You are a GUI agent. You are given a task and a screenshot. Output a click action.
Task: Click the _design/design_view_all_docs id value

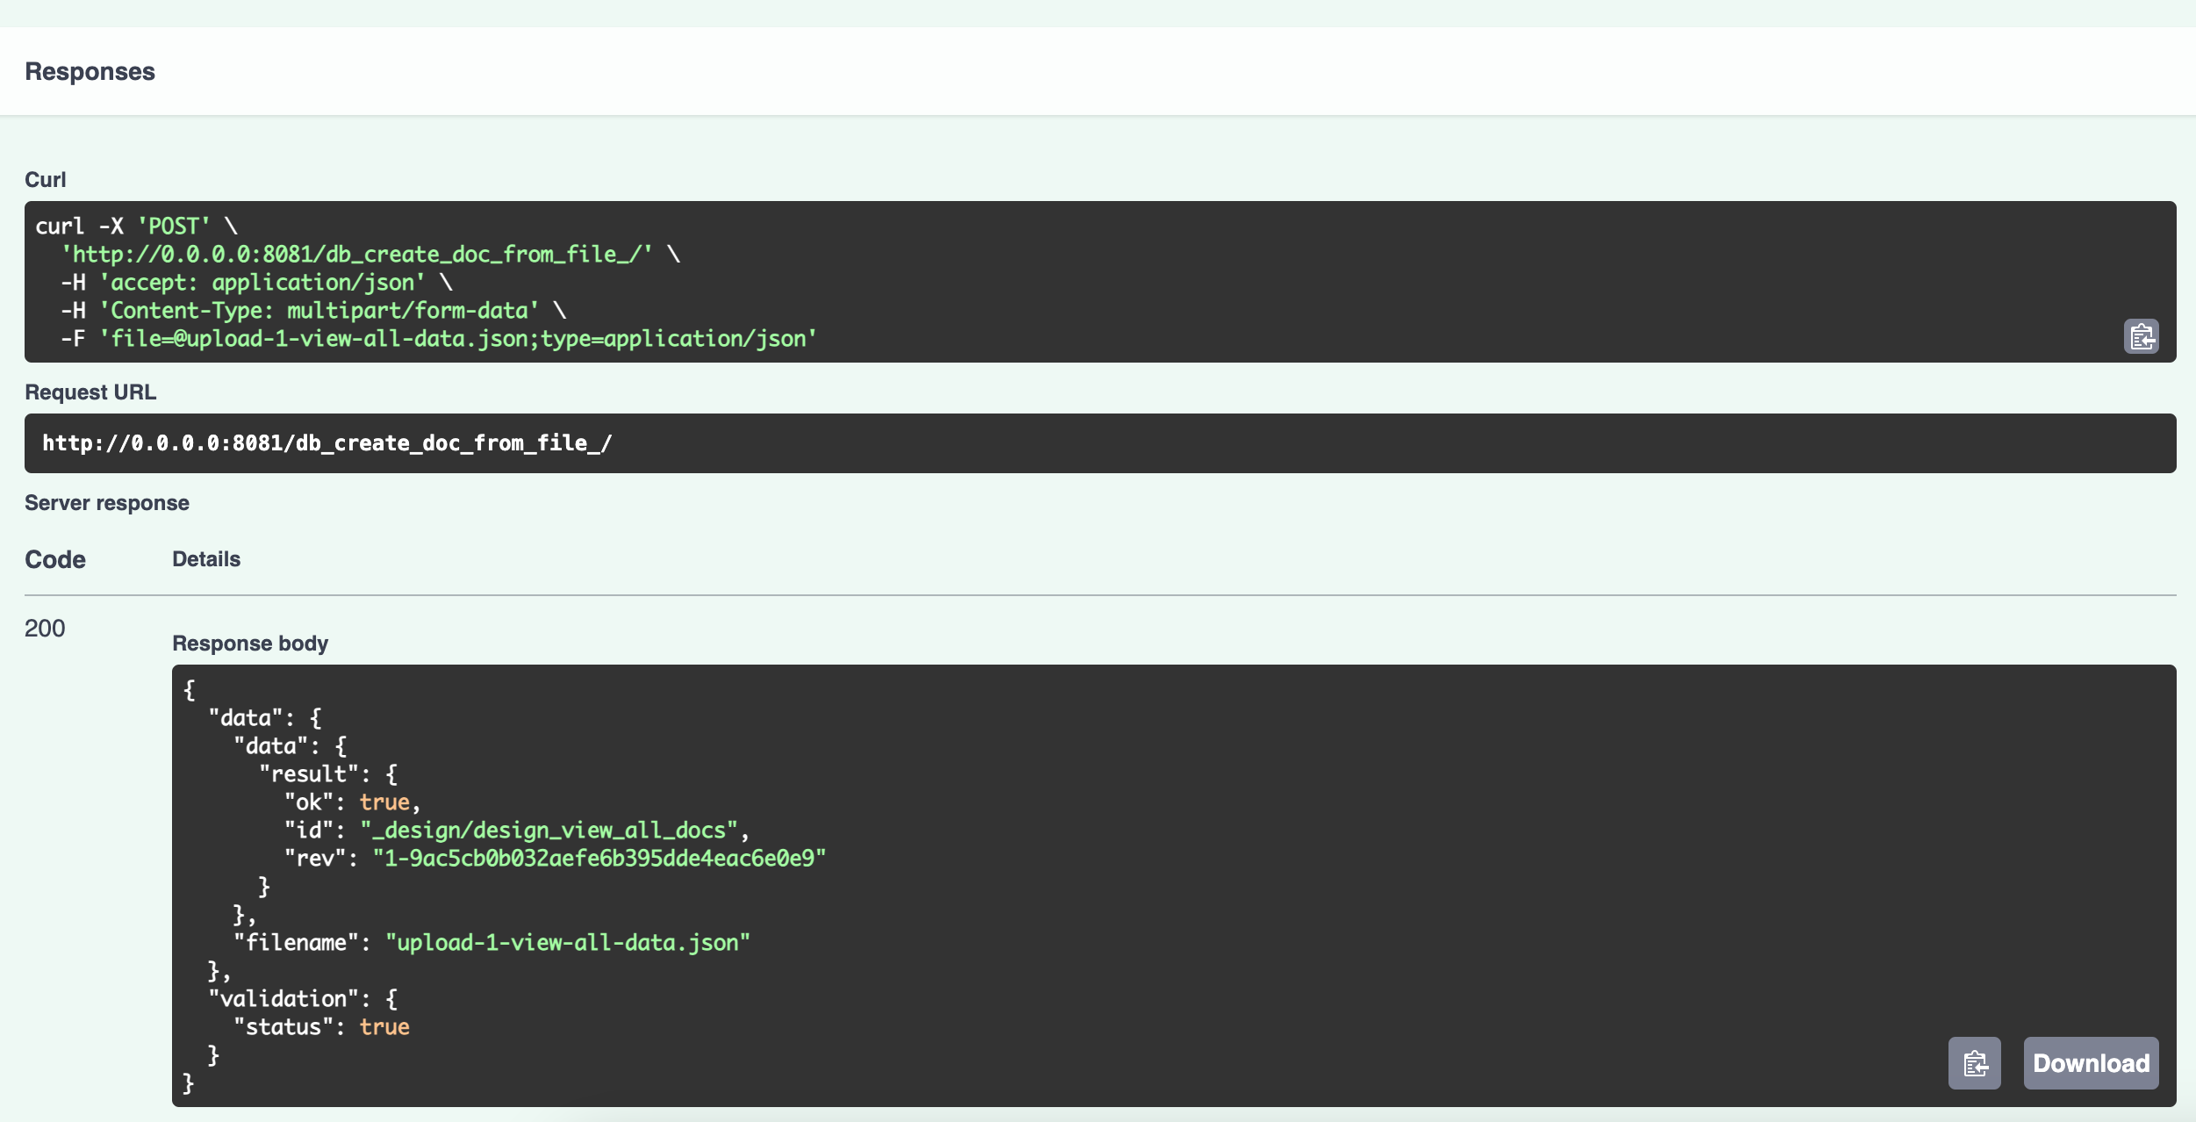tap(549, 831)
